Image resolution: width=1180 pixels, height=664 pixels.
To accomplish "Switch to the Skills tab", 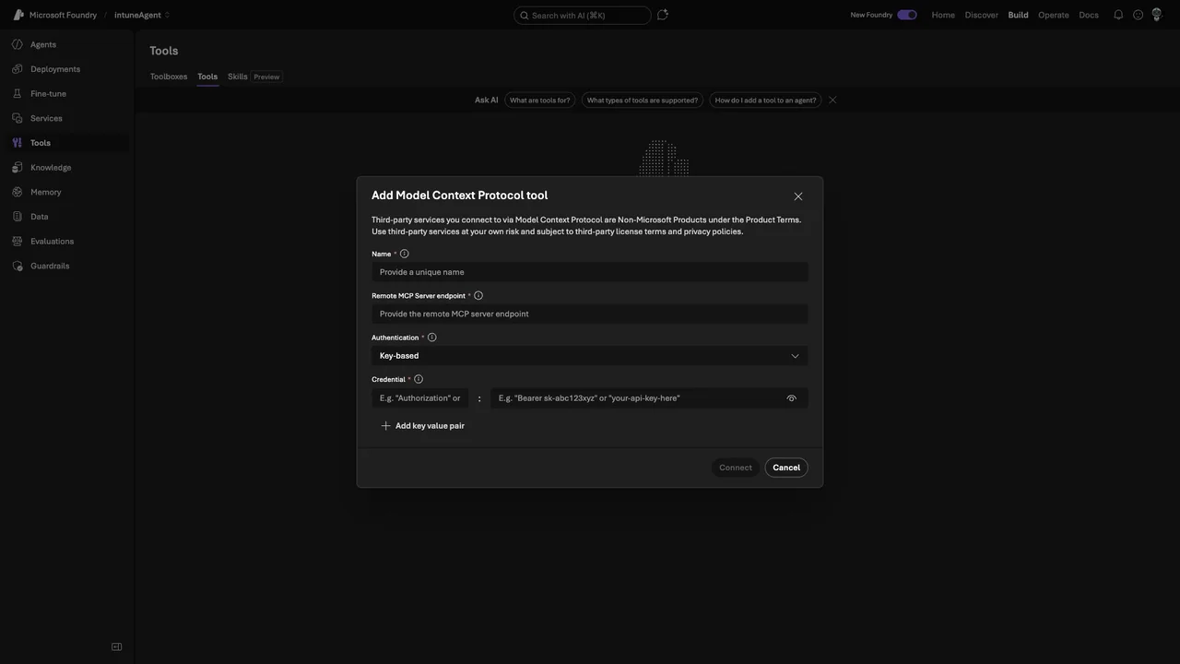I will pos(238,77).
